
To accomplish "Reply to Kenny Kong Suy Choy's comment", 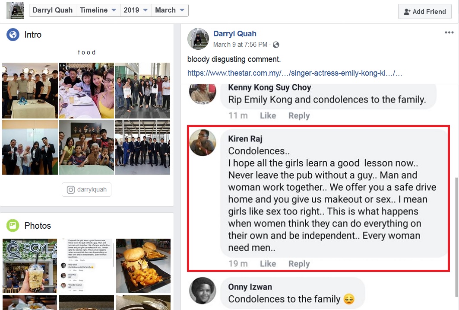I will tap(299, 116).
